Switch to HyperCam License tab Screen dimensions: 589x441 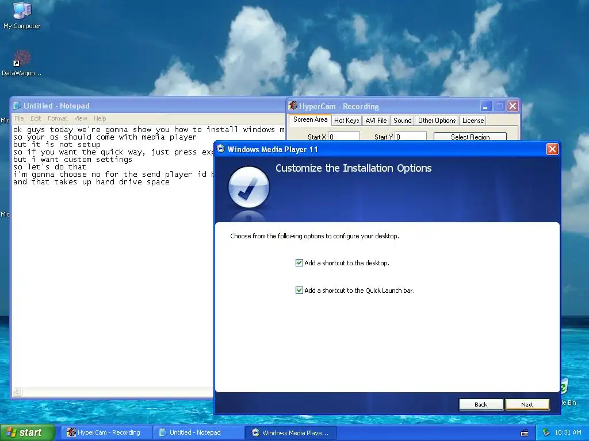click(473, 121)
